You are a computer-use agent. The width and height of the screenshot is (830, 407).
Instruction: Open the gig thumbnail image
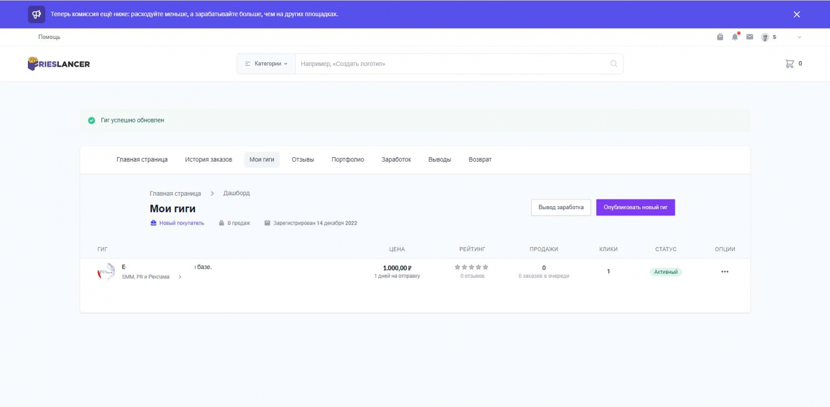106,272
